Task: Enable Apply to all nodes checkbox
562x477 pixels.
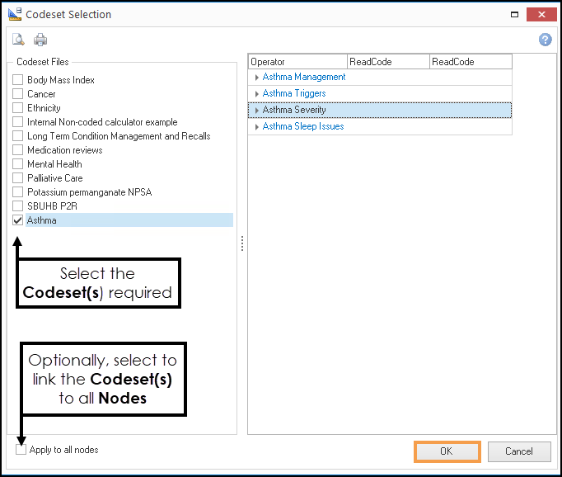Action: (21, 450)
